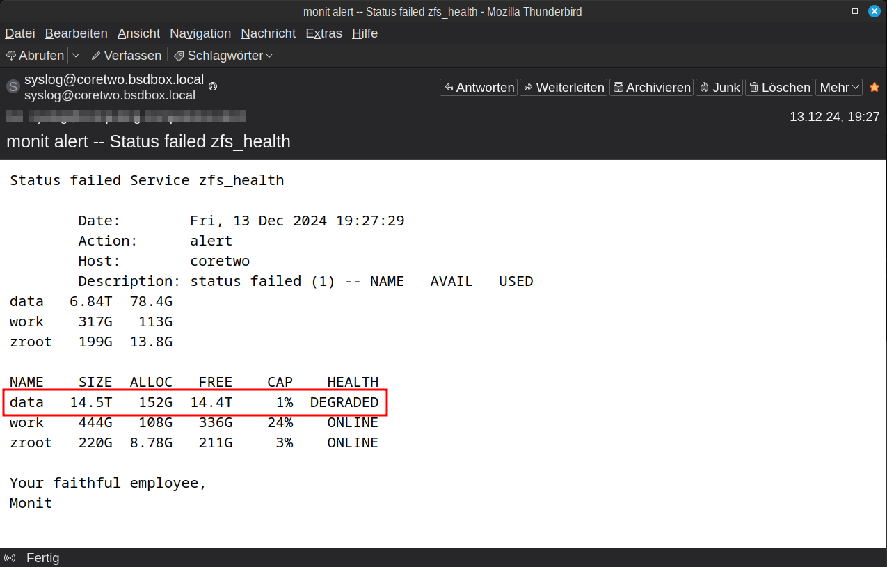Click the connection status icon in status bar
The height and width of the screenshot is (567, 887).
click(x=10, y=558)
